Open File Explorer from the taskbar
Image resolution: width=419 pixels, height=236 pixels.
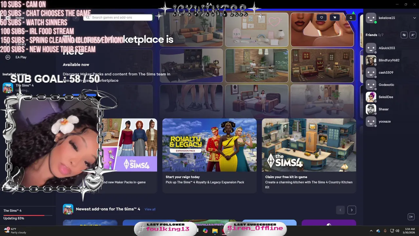tap(215, 231)
